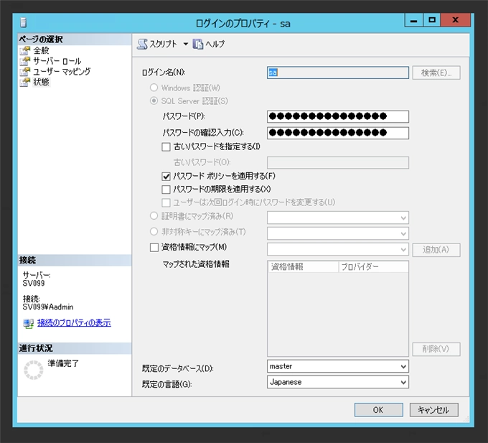Screen dimensions: 488x443
Task: Click the 追加(A) button
Action: click(x=436, y=250)
